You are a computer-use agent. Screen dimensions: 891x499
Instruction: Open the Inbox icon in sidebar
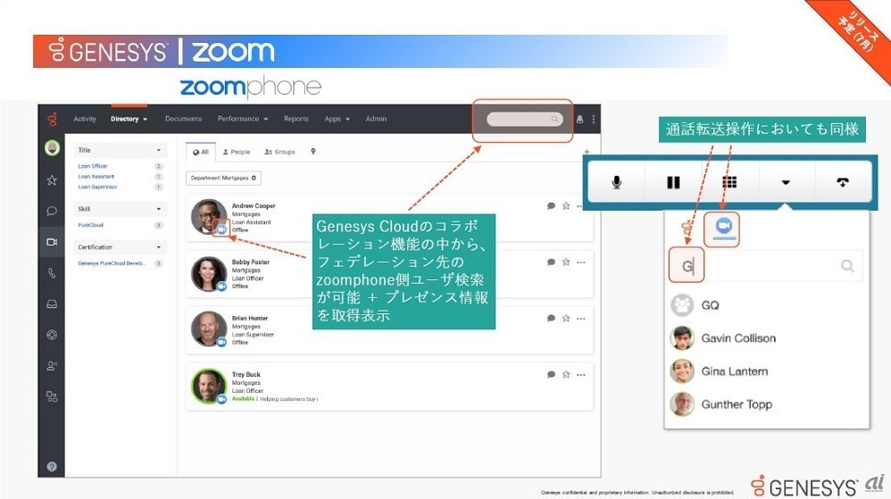(52, 304)
